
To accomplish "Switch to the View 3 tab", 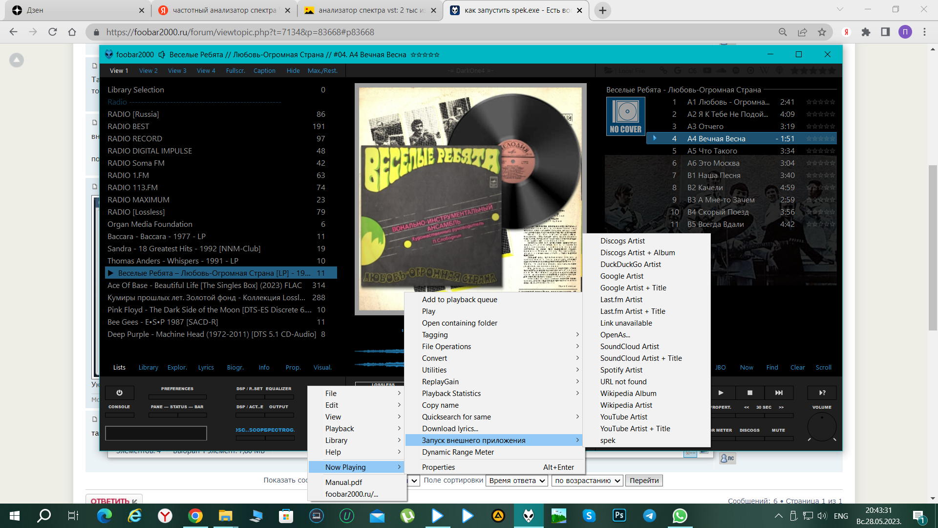I will tap(177, 71).
